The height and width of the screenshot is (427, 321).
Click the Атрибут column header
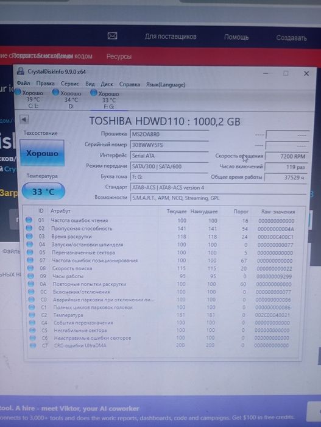coord(60,211)
